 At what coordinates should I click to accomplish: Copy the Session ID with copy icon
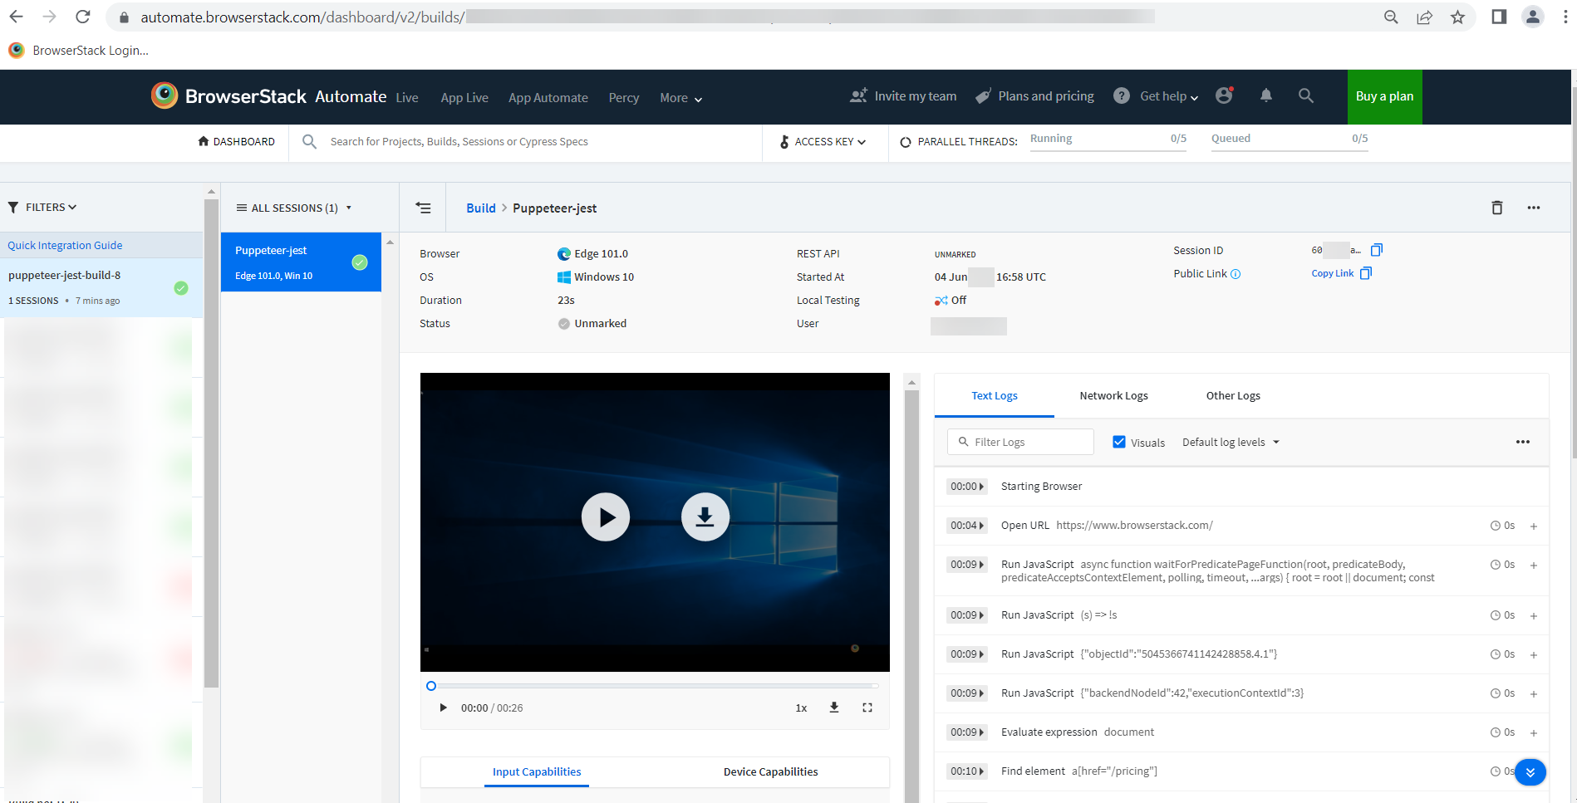click(x=1376, y=250)
